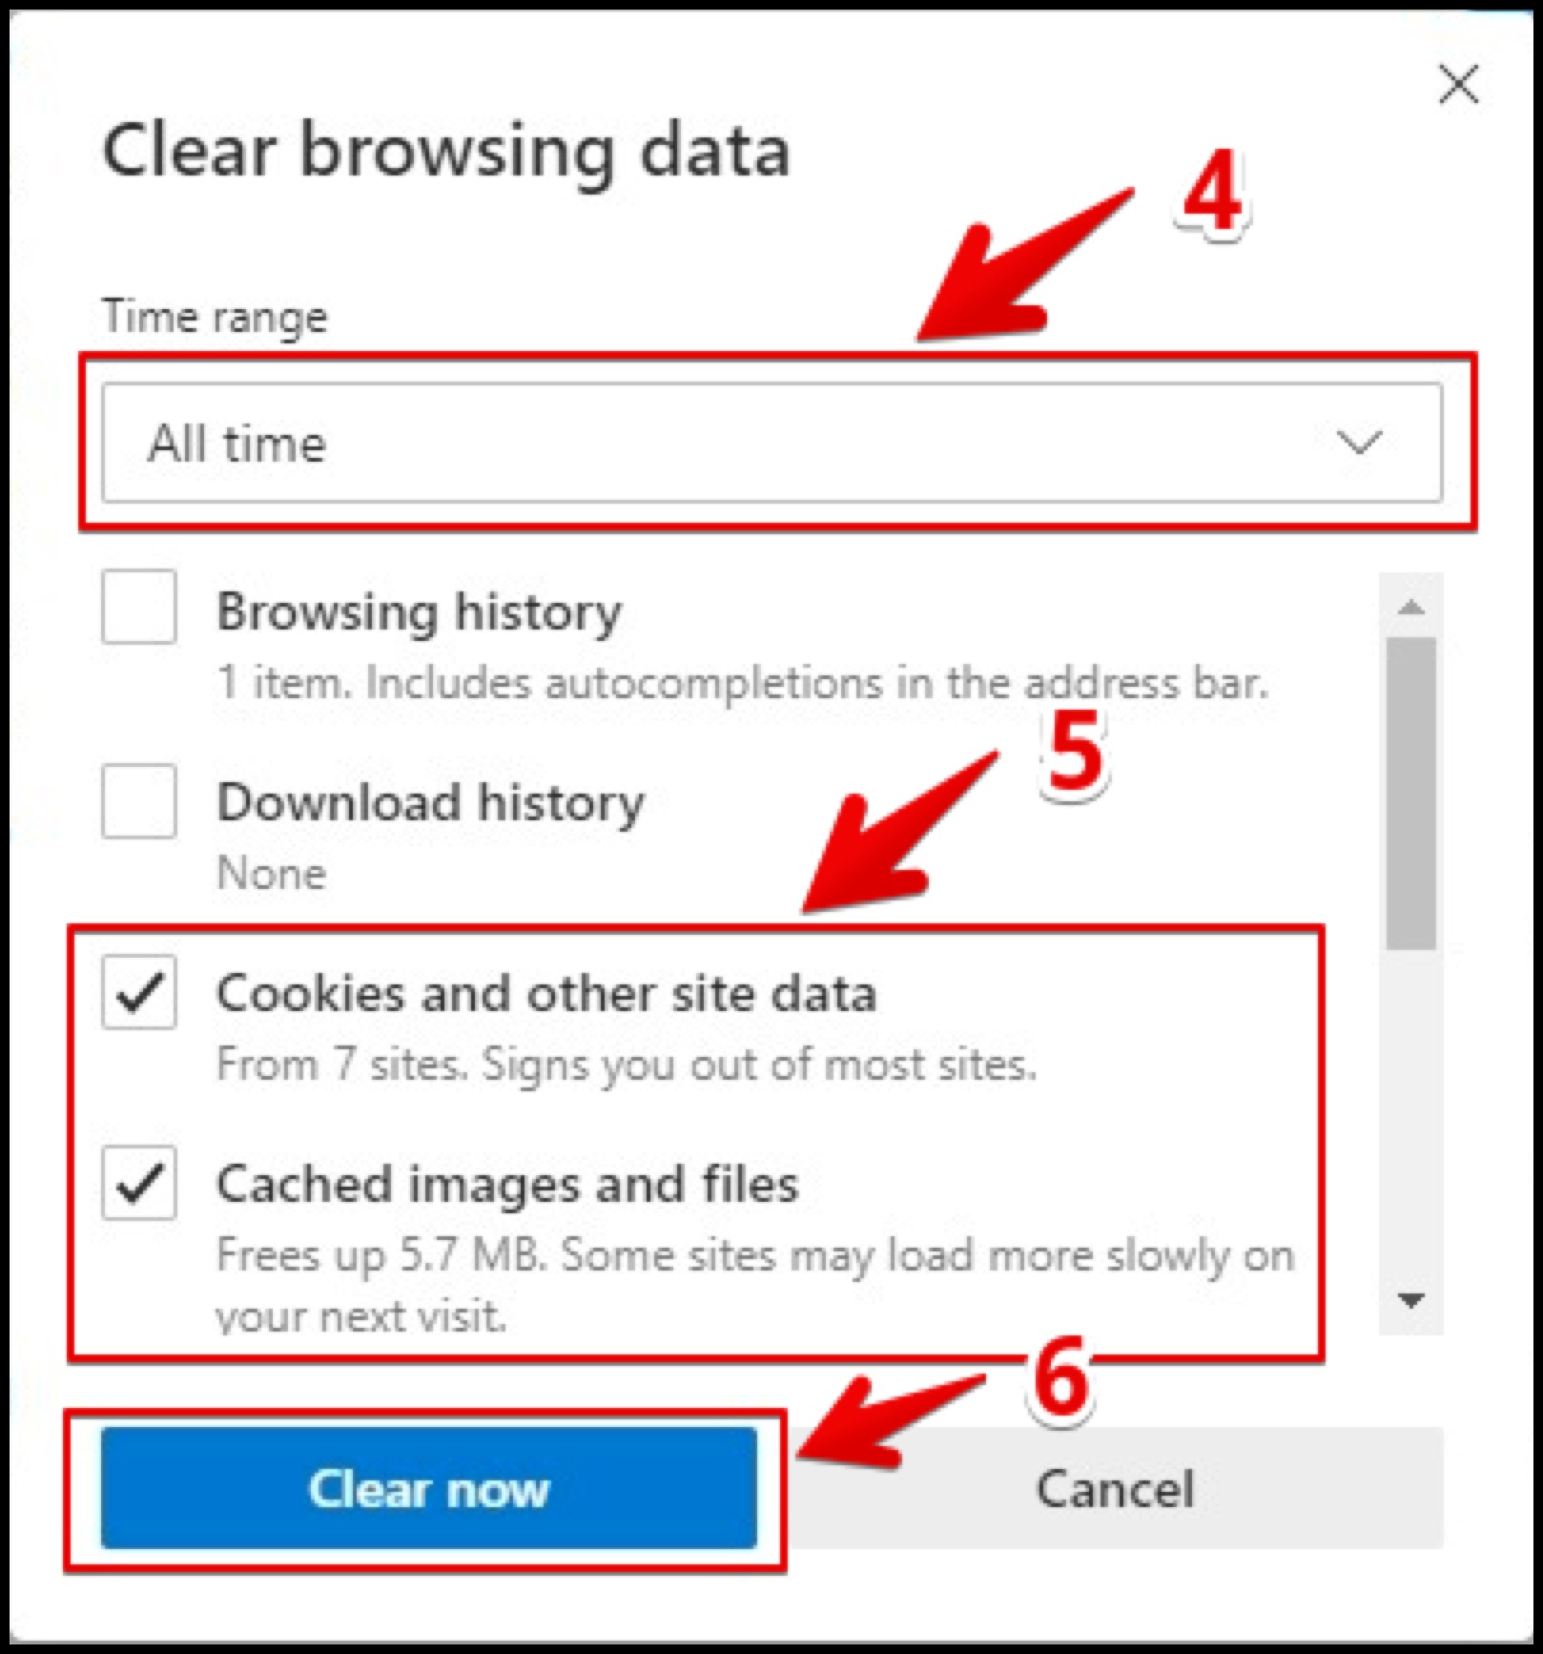Click the Cookies and other site data label
Image resolution: width=1543 pixels, height=1654 pixels.
pos(546,993)
